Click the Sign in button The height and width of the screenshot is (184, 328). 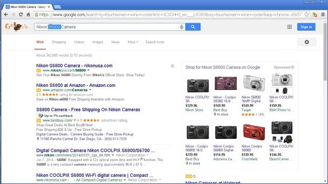[x=306, y=27]
